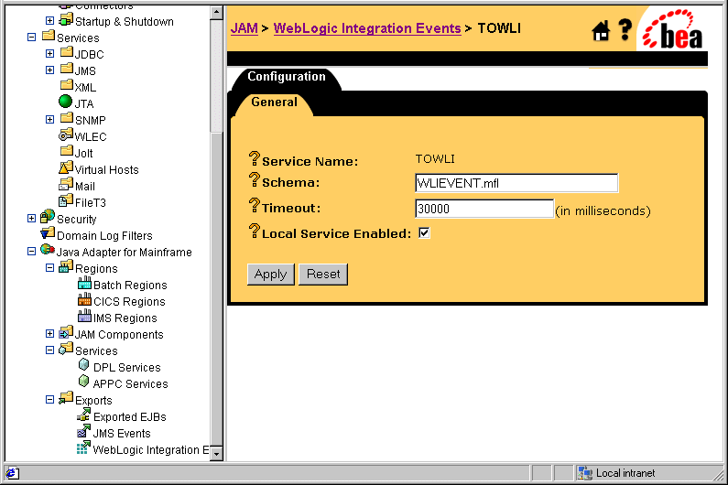The height and width of the screenshot is (485, 728).
Task: Click the DPL Services cube icon
Action: tap(84, 365)
